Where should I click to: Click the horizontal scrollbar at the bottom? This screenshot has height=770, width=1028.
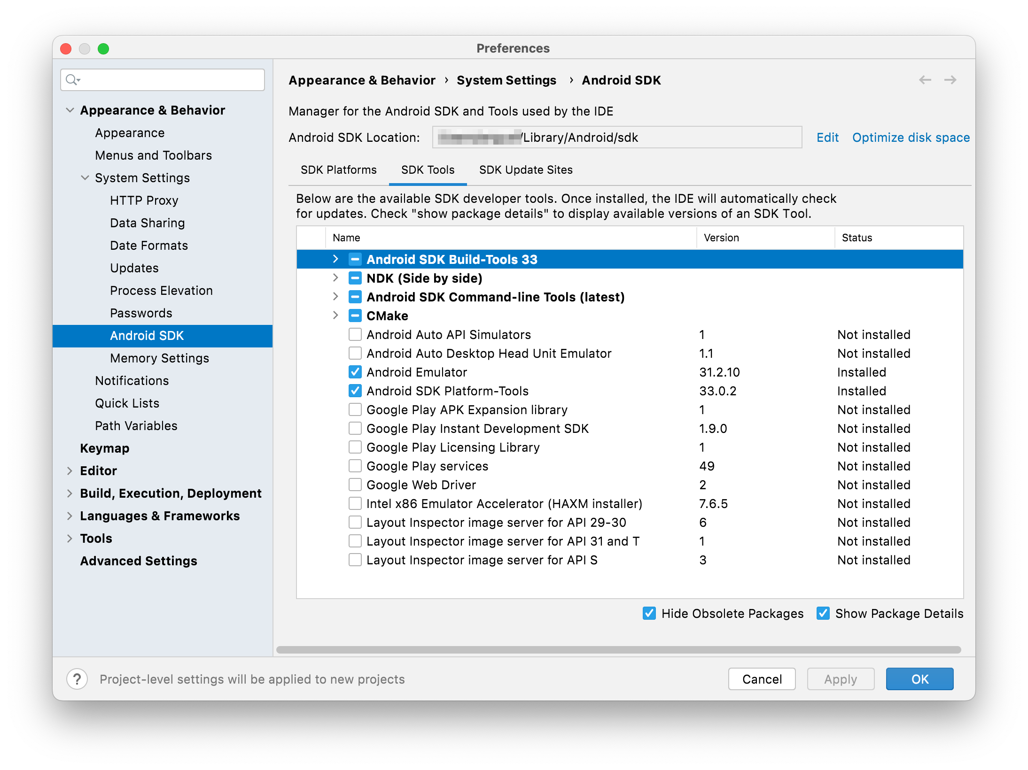[618, 650]
